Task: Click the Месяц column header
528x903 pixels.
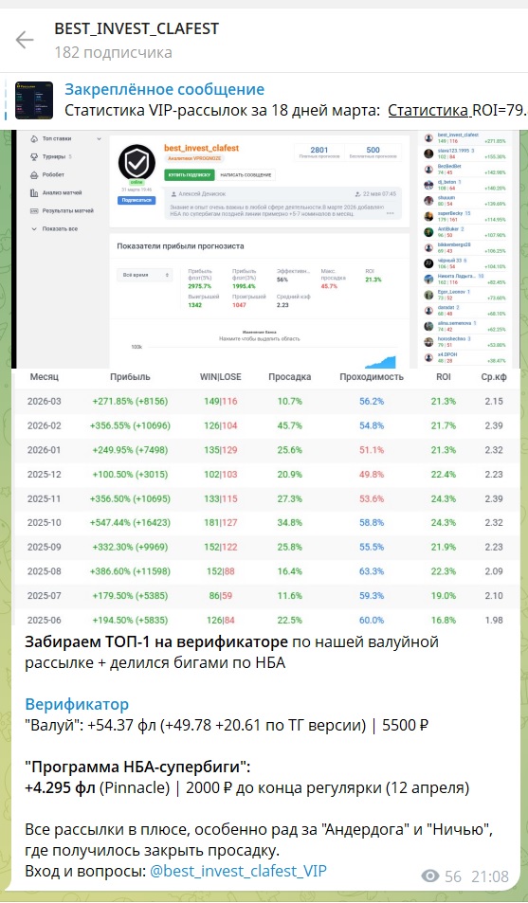Action: pyautogui.click(x=45, y=376)
